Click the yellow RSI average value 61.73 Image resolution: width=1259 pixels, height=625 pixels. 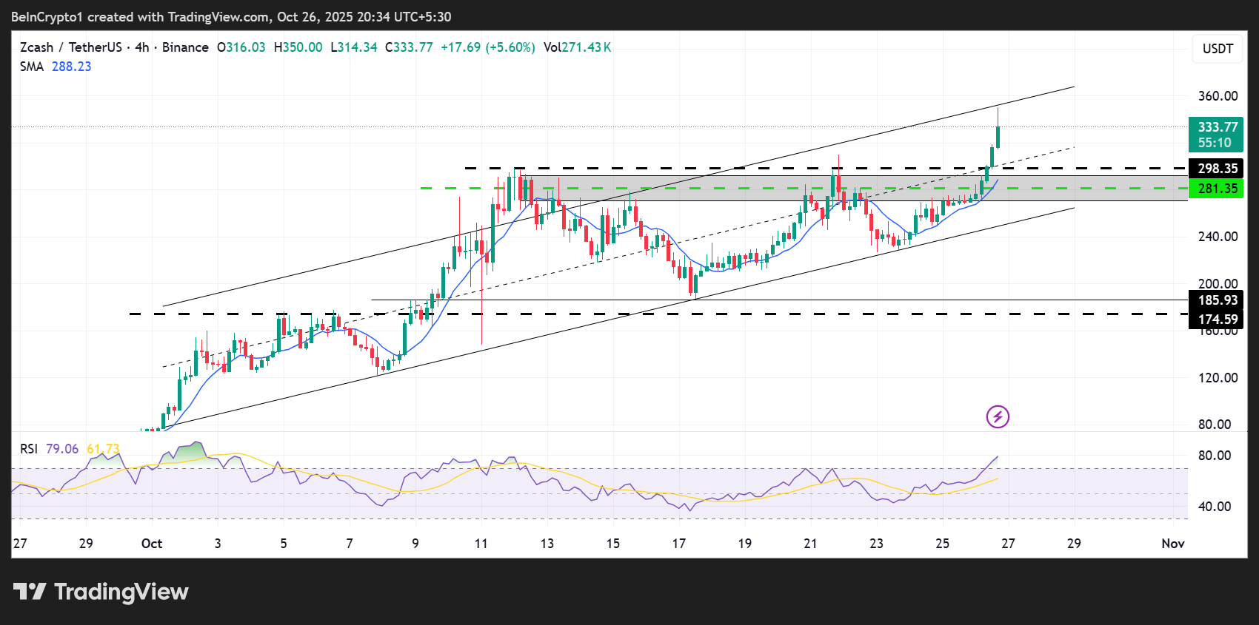[103, 449]
